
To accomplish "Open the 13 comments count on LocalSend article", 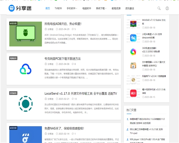I will pos(74,99).
